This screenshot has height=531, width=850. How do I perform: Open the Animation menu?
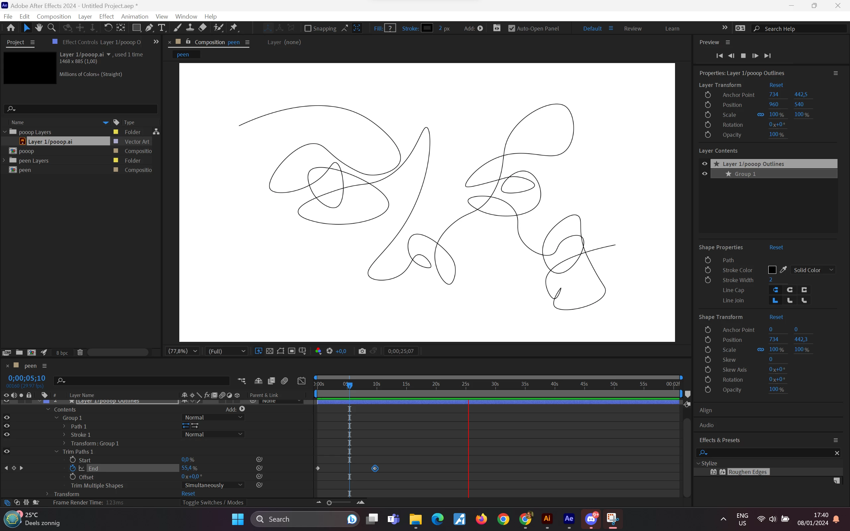pyautogui.click(x=134, y=17)
